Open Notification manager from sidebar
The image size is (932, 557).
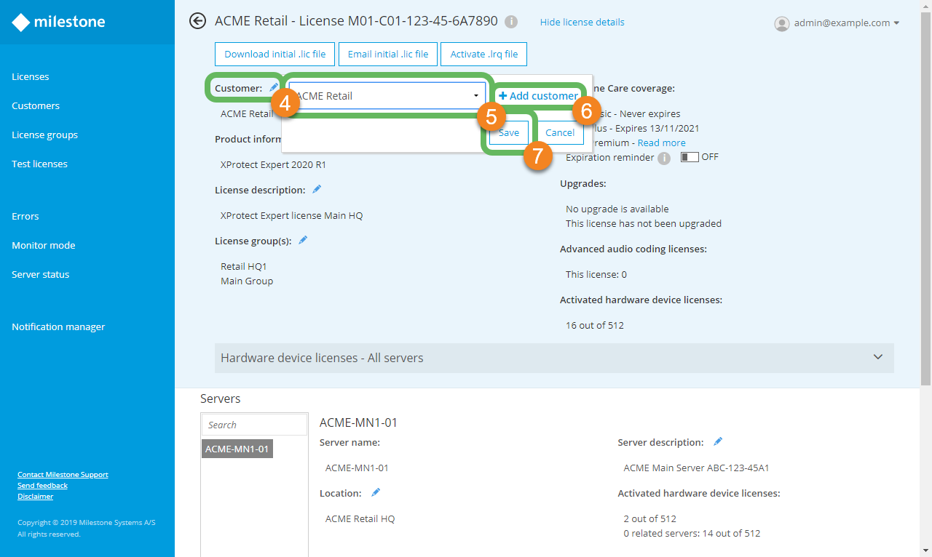click(58, 327)
